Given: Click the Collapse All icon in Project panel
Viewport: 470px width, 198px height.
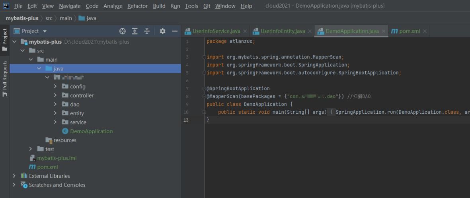Looking at the screenshot, I should pos(147,31).
